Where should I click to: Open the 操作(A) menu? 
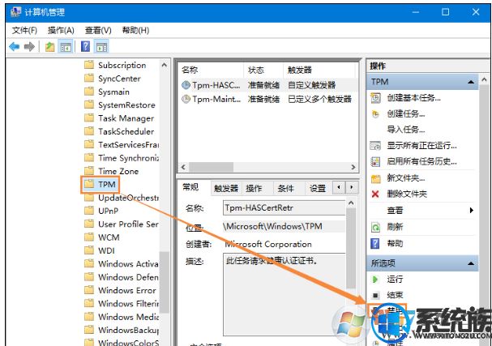(61, 31)
